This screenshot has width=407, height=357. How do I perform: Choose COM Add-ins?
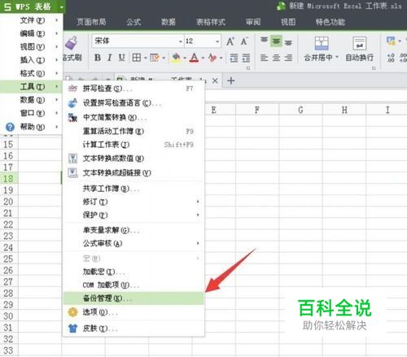point(133,285)
